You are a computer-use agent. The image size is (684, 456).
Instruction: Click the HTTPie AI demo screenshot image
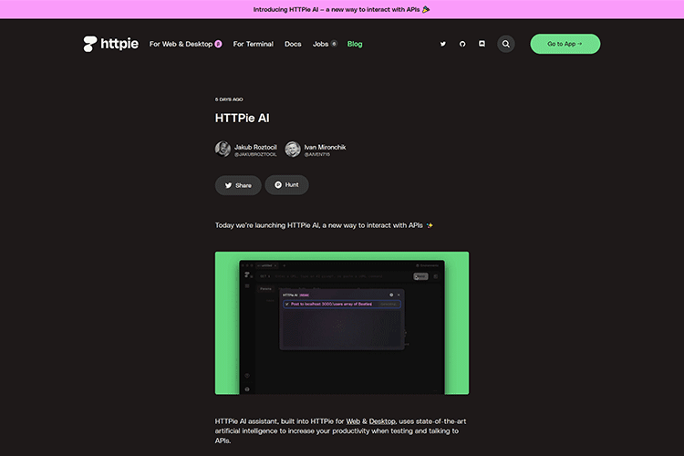coord(342,323)
